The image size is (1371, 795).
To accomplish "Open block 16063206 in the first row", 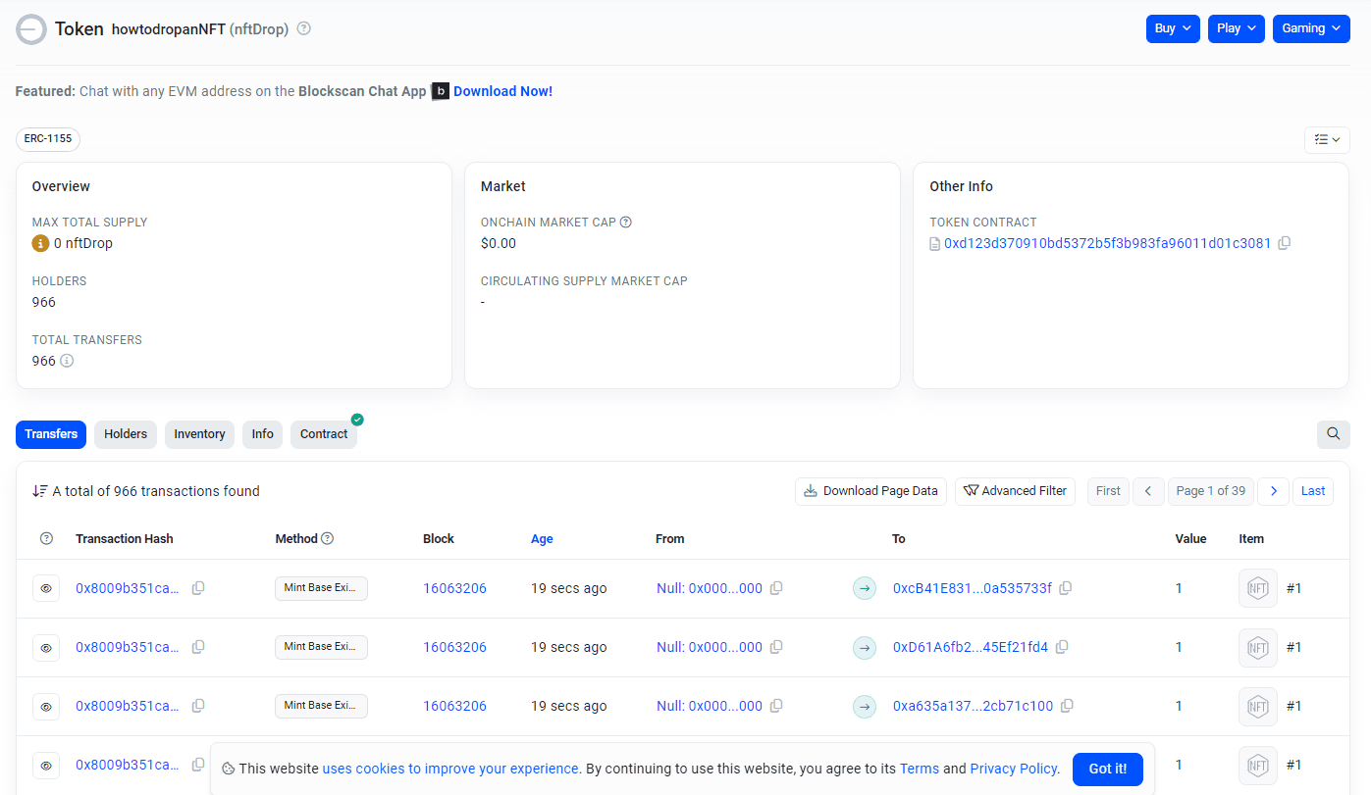I will click(x=454, y=588).
